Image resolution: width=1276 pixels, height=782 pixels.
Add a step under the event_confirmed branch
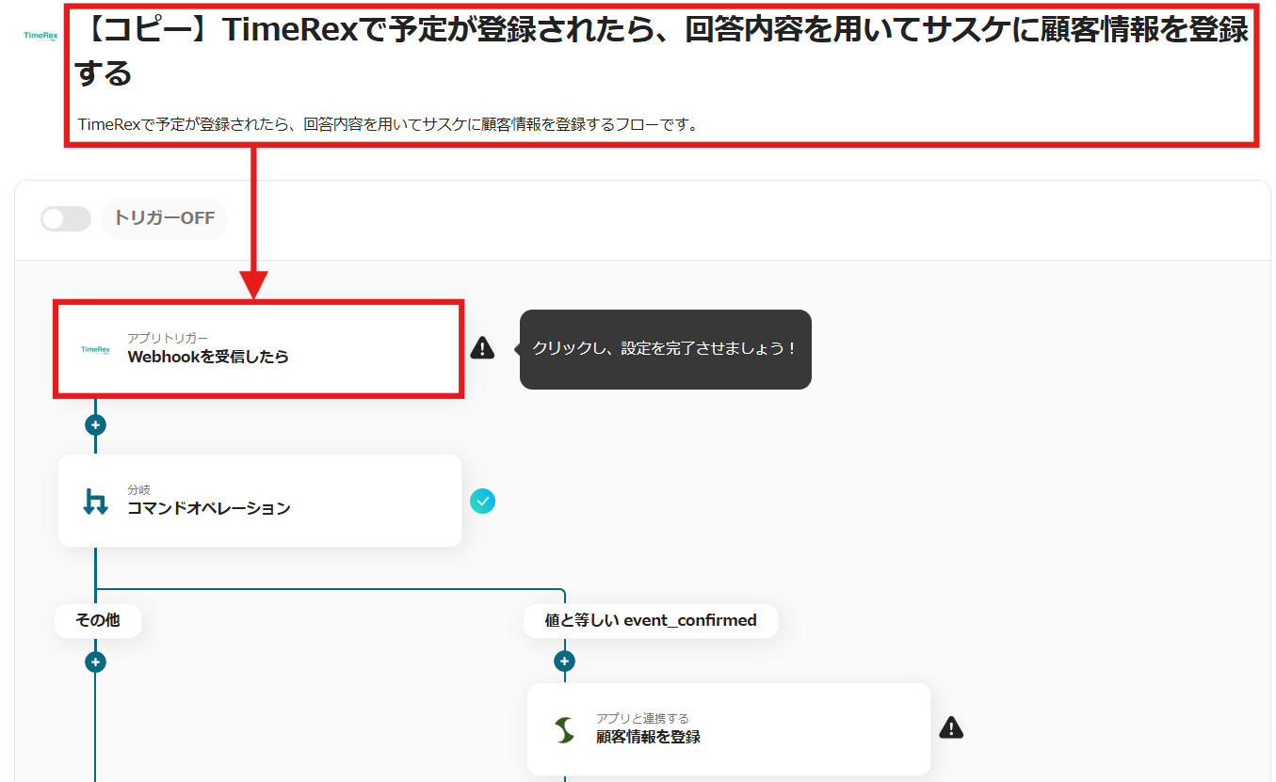coord(564,662)
